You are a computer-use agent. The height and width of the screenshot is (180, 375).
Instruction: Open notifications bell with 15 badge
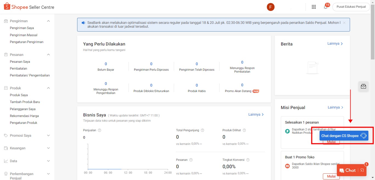[x=326, y=6]
